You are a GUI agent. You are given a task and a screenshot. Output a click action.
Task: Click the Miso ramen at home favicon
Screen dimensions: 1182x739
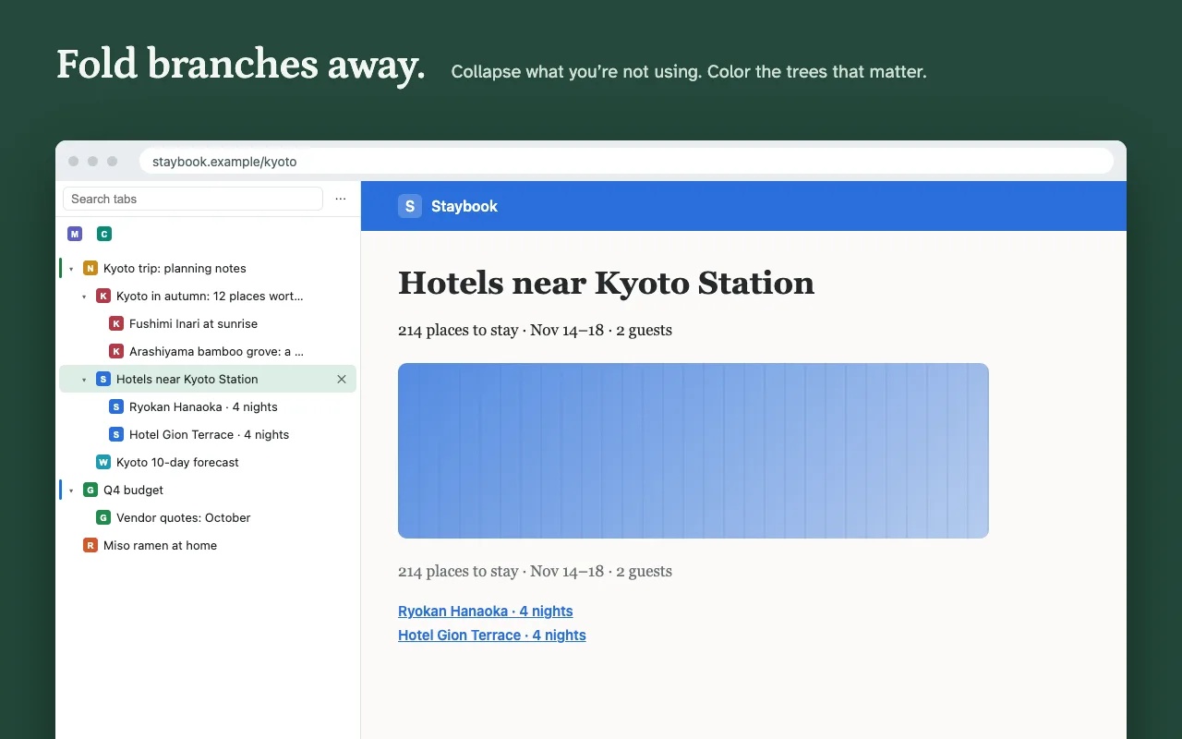(90, 545)
